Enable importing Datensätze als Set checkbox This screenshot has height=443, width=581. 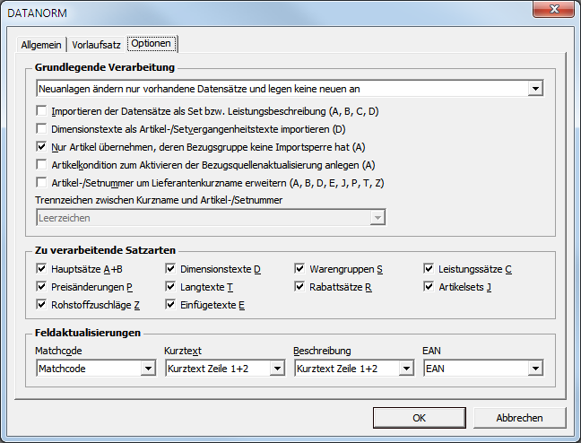[42, 111]
